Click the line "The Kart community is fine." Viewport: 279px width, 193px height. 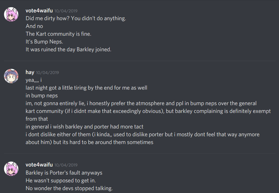58,34
